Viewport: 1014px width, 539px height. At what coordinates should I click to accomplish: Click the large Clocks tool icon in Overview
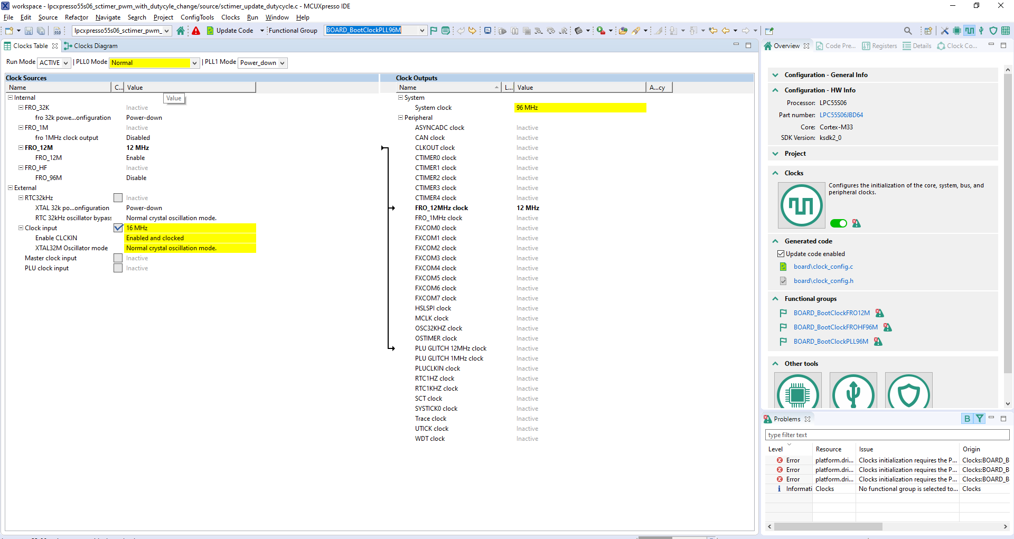click(x=801, y=205)
